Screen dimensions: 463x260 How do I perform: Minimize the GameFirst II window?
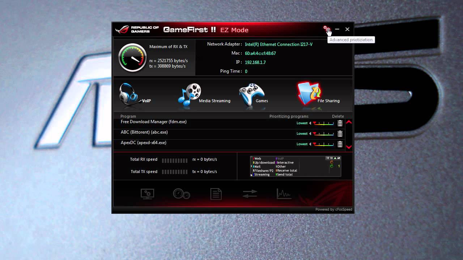[337, 29]
